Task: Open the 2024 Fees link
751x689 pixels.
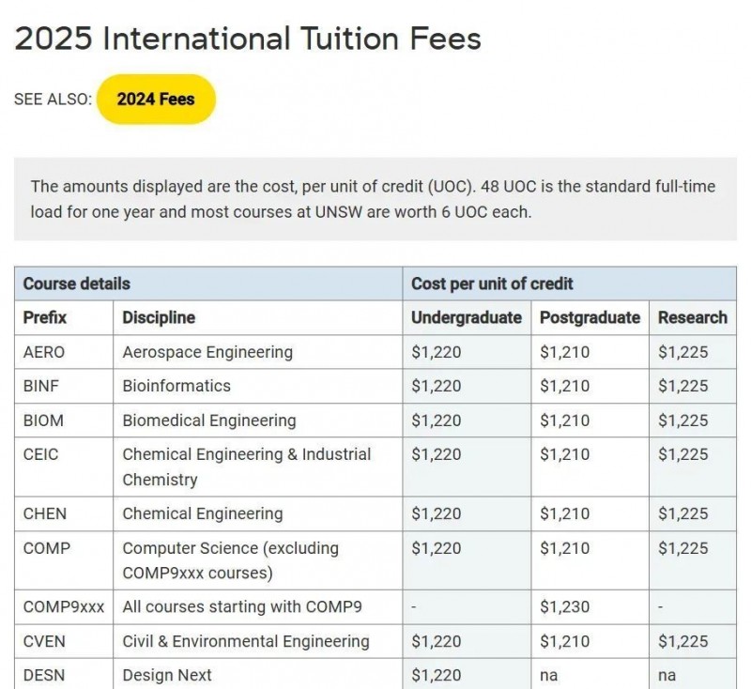Action: (x=156, y=100)
